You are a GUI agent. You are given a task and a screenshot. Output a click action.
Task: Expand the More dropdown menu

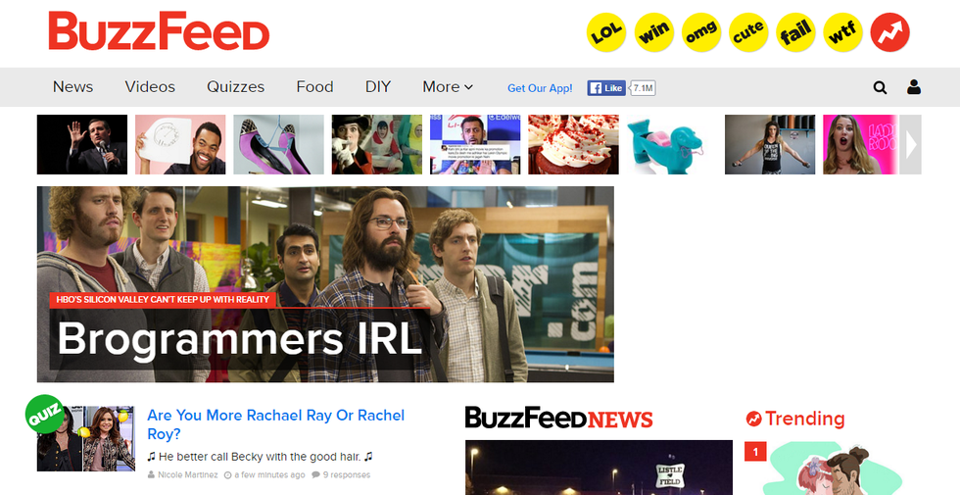pos(448,87)
